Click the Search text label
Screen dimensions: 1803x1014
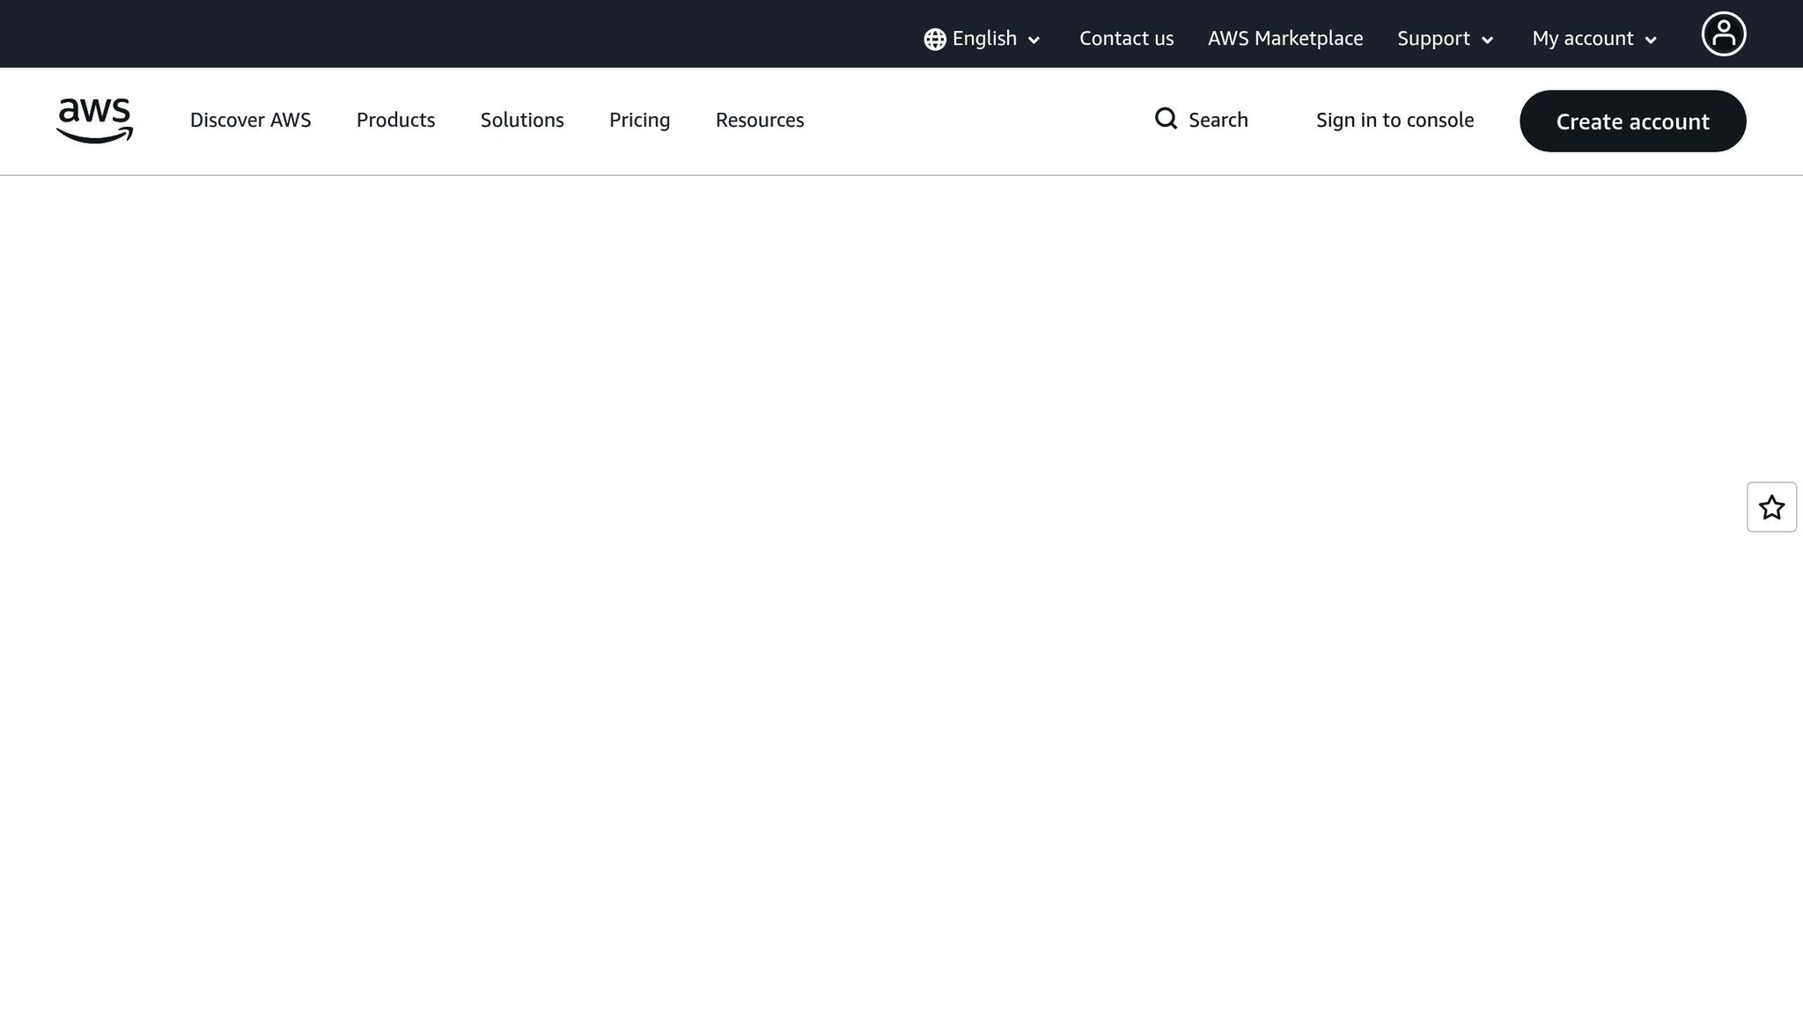1218,120
